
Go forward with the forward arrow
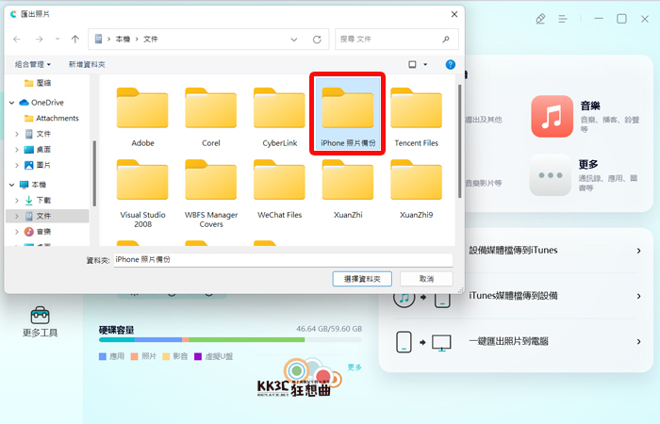pyautogui.click(x=40, y=40)
